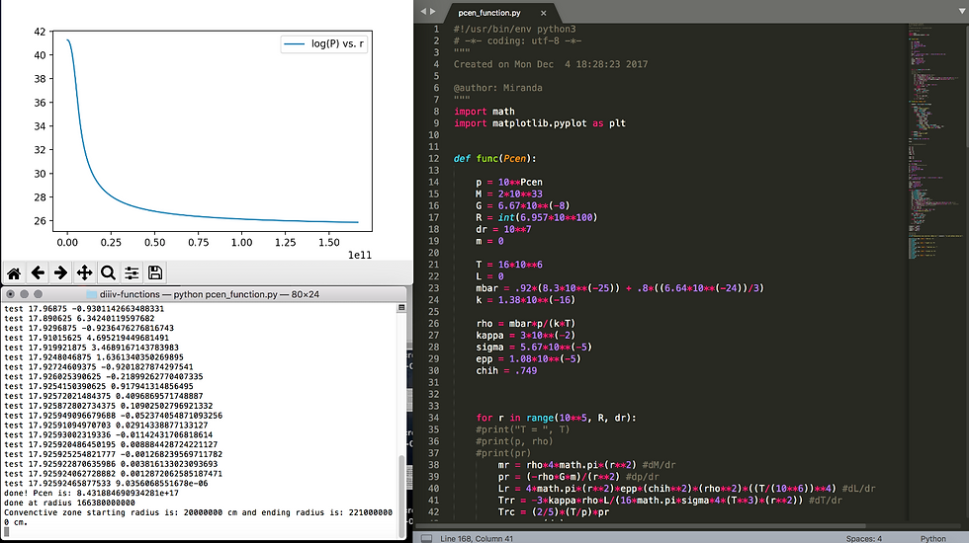Go to previous tab arrow in Sublime
The width and height of the screenshot is (969, 543).
pos(423,12)
